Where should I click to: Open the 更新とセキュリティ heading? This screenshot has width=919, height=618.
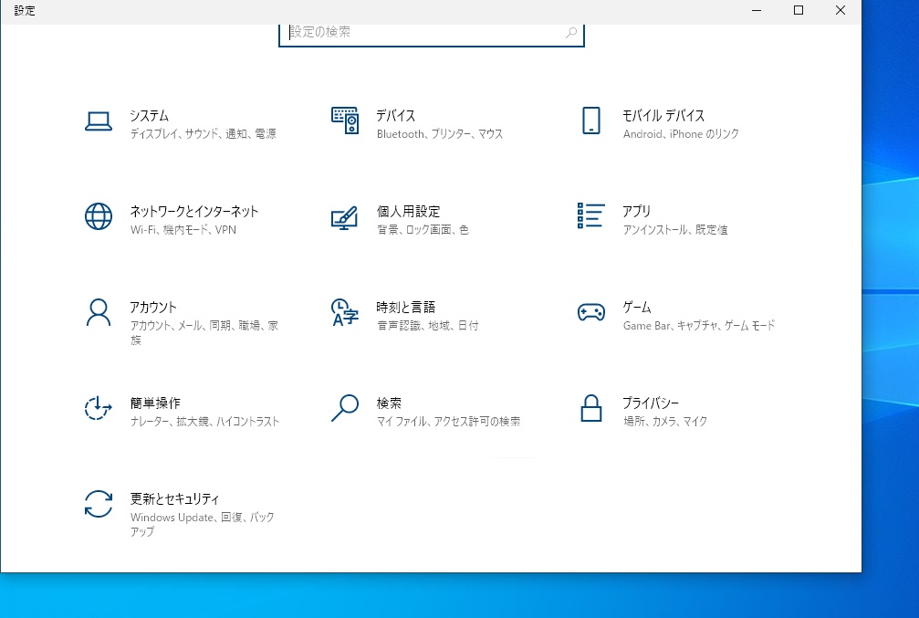click(174, 499)
